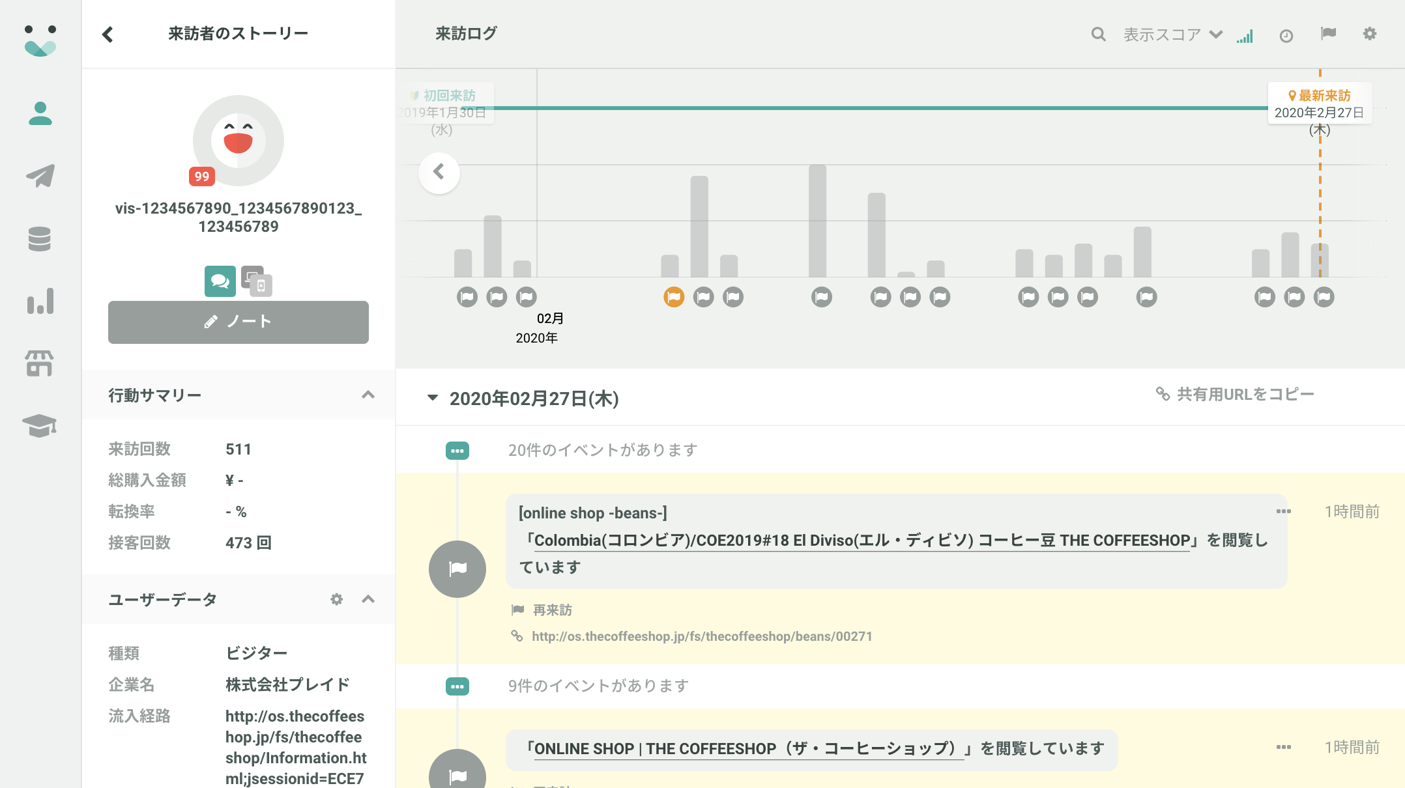Open the 表示スコア dropdown
The image size is (1405, 788).
click(x=1172, y=35)
